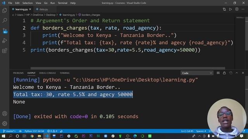The image size is (248, 139).
Task: Open the Search view in activity bar
Action: tap(5, 20)
